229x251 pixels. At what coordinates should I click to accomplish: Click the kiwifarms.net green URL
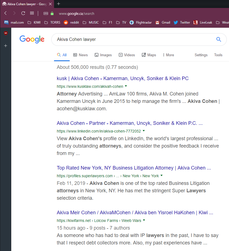point(99,221)
